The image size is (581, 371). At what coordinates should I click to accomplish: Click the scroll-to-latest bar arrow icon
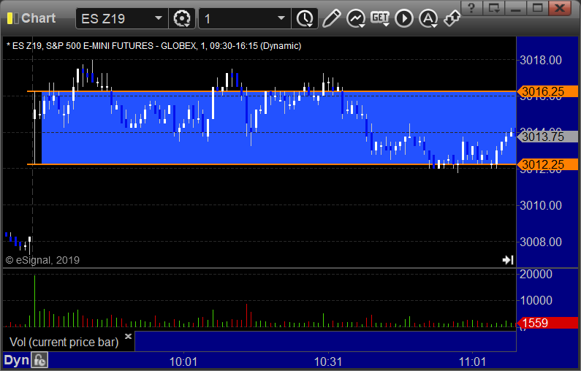point(508,260)
